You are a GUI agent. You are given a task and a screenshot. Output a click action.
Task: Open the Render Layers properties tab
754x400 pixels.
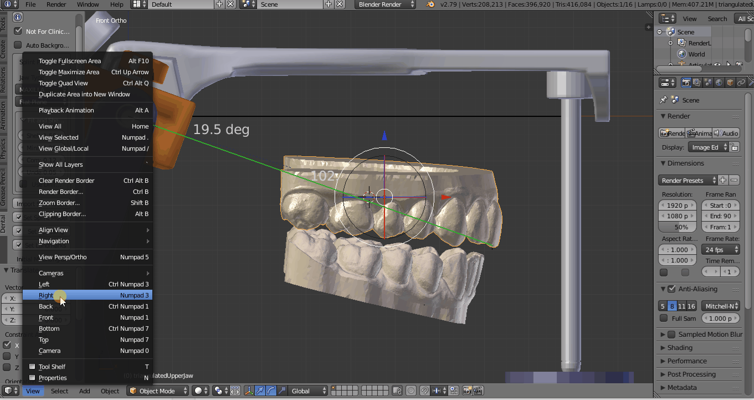pyautogui.click(x=697, y=83)
